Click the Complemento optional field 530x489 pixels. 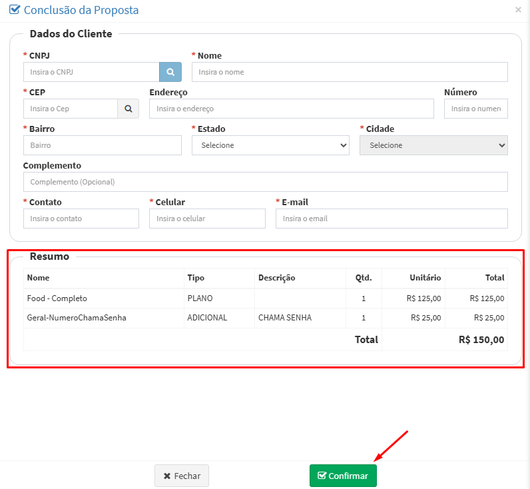(x=265, y=182)
